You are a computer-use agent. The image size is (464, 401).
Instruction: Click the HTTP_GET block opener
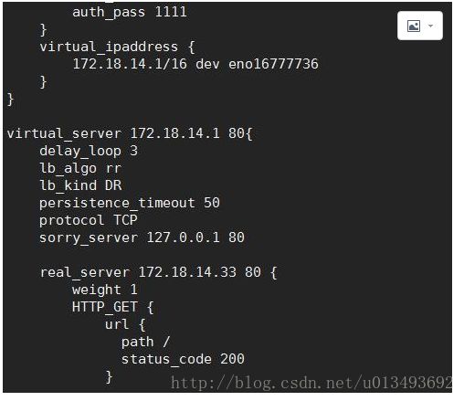click(113, 307)
